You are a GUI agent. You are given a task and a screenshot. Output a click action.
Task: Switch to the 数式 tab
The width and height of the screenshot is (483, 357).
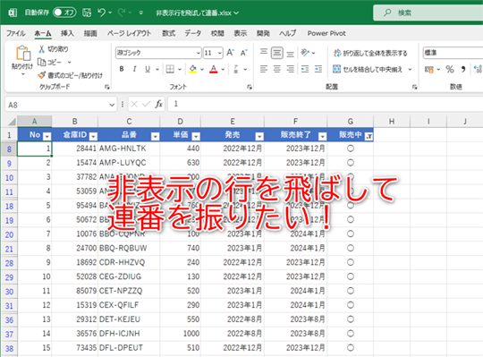tap(168, 33)
